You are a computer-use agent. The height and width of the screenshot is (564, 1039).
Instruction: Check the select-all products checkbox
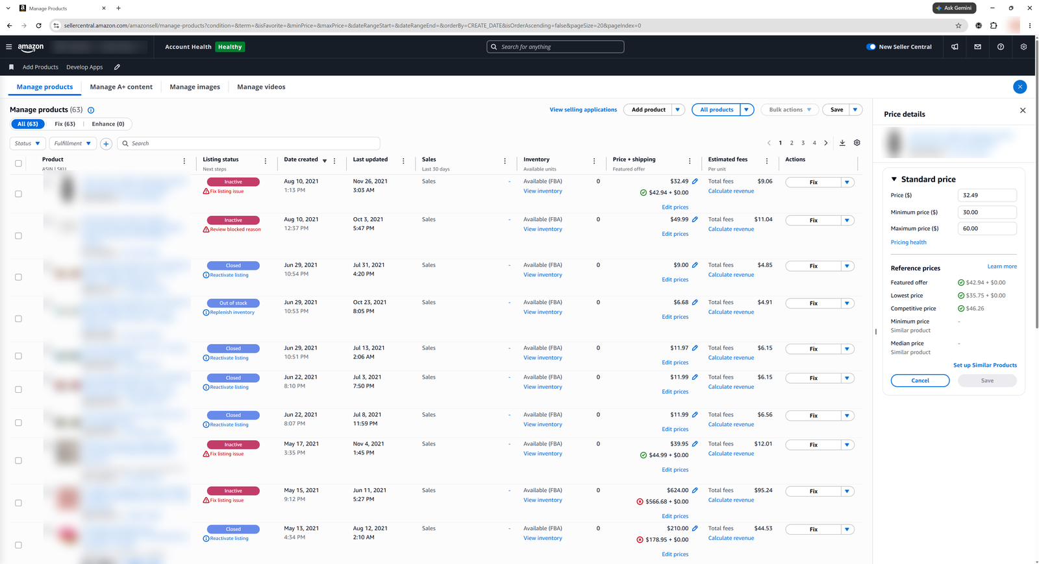click(x=18, y=163)
